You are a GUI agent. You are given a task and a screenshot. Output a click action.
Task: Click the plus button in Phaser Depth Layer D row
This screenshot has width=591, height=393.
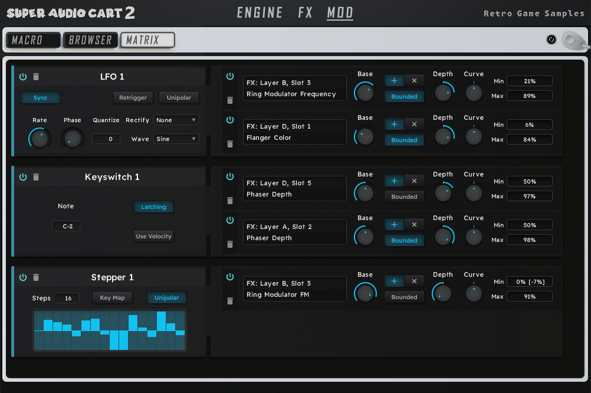pyautogui.click(x=394, y=181)
